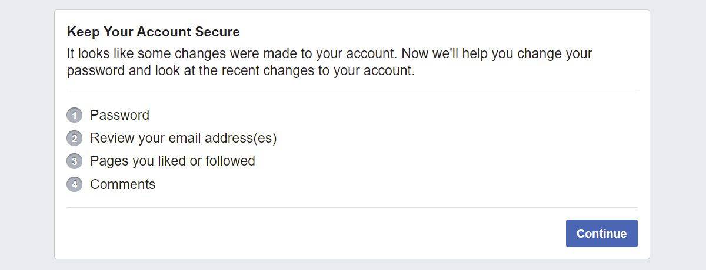Click the second line of the description text
Screen dimensions: 706x270
[x=241, y=72]
